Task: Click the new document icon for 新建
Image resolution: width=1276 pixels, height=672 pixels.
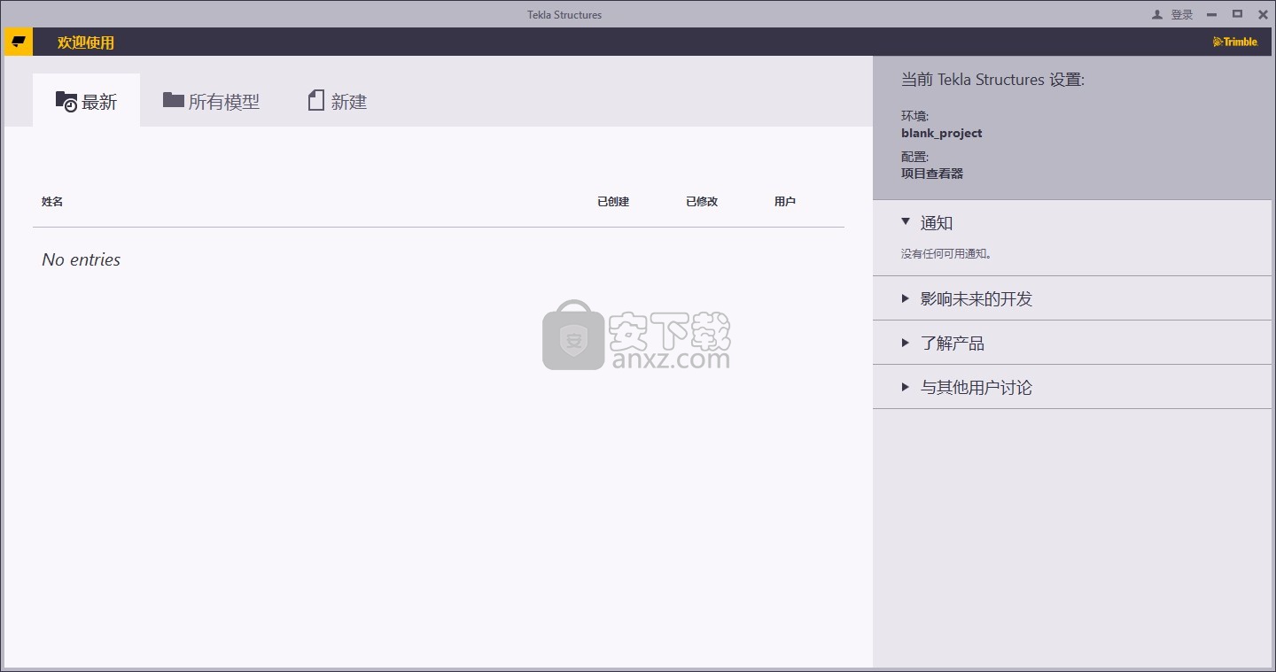Action: (x=316, y=101)
